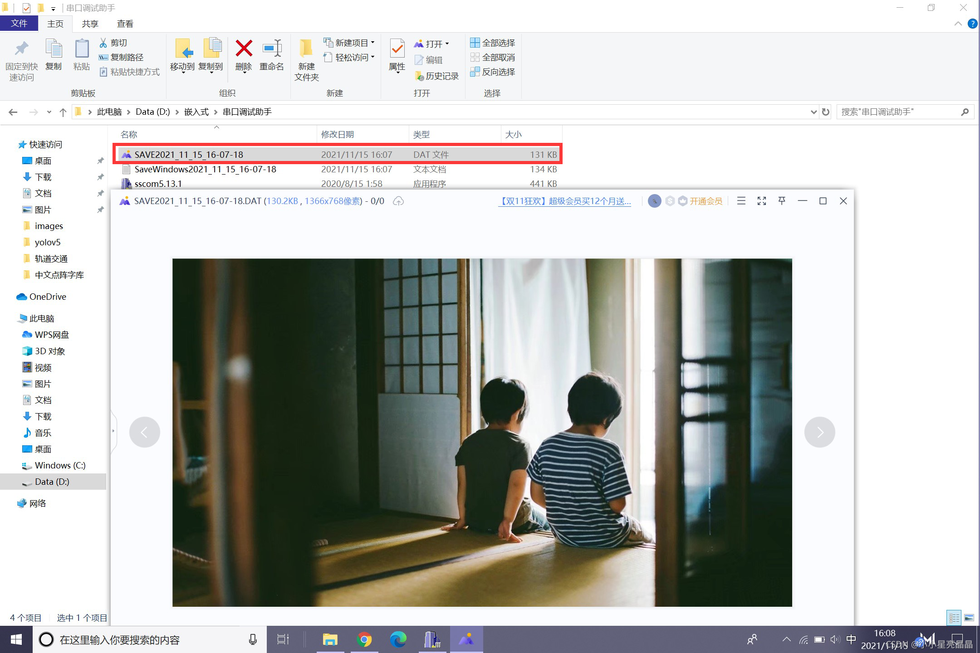The height and width of the screenshot is (653, 980).
Task: Switch to large thumbnails view in status bar
Action: click(969, 618)
